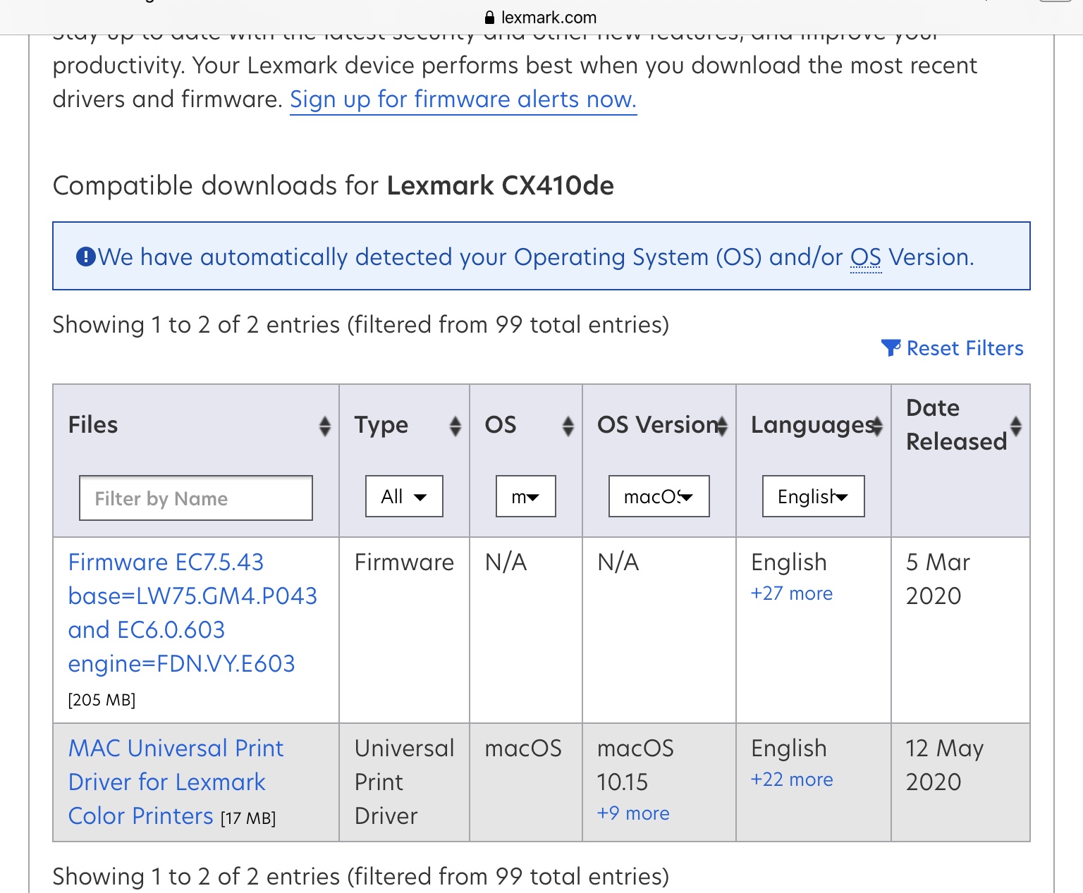
Task: Sort by the OS column sort arrows
Action: pyautogui.click(x=568, y=426)
